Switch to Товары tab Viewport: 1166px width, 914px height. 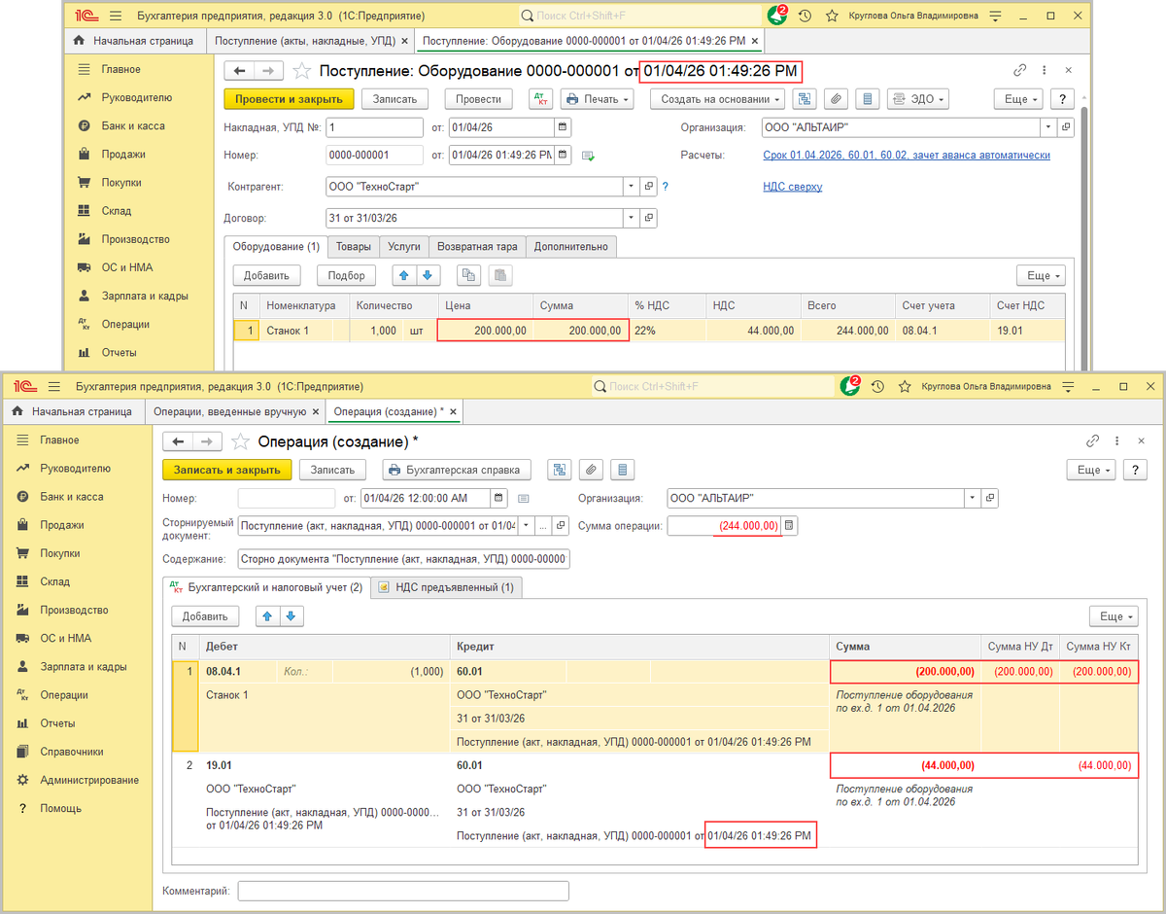pos(353,246)
